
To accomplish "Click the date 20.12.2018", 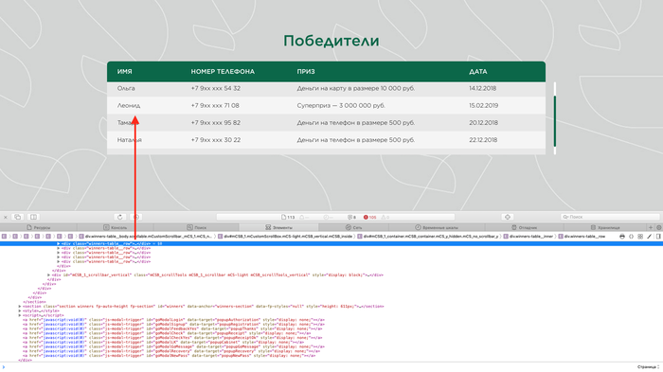I will point(483,123).
